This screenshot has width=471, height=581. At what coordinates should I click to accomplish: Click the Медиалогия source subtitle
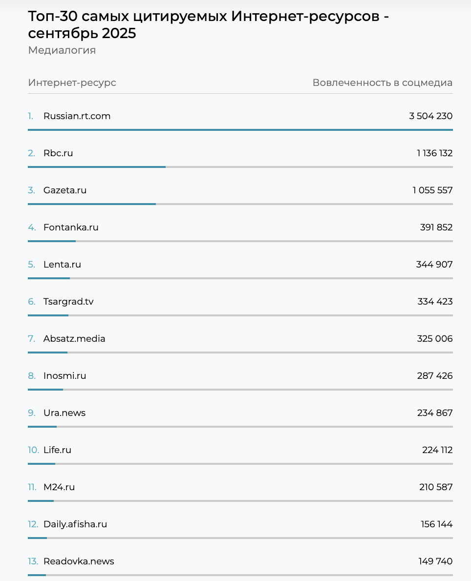pos(62,50)
